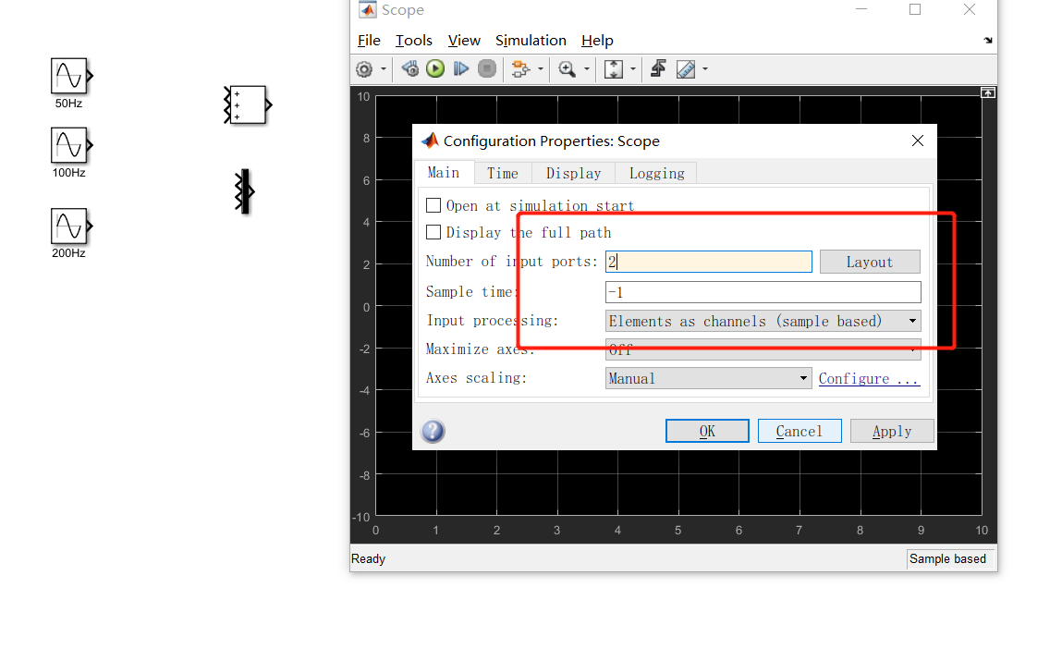Expand the axes scaling dropdown arrow

(633, 69)
